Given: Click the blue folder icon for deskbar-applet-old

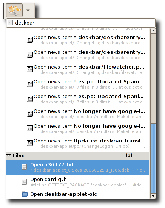Looking at the screenshot, I should (x=25, y=194).
